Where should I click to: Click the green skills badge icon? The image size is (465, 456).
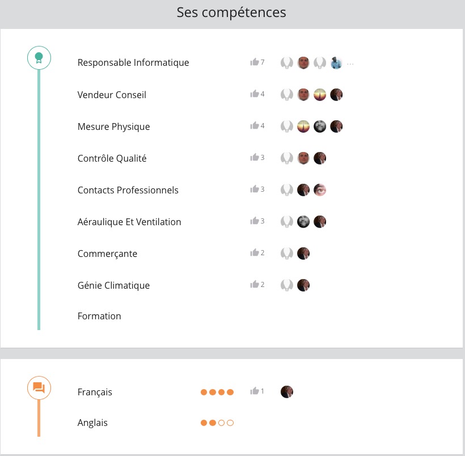pos(39,57)
